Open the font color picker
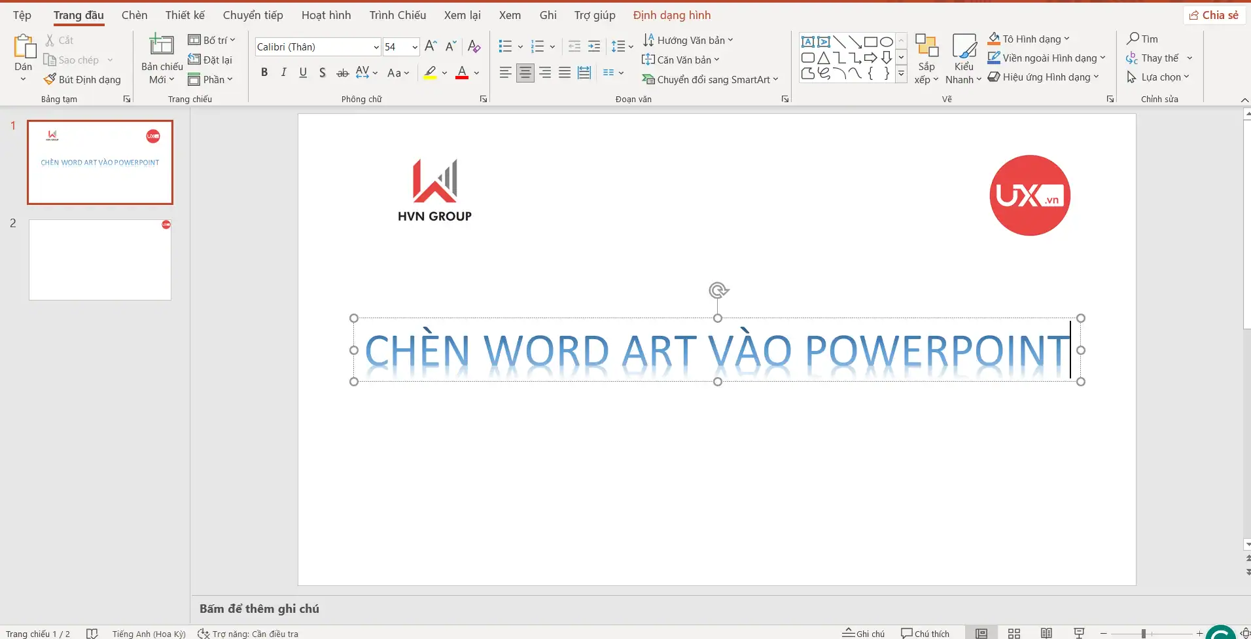Viewport: 1251px width, 639px height. (474, 73)
